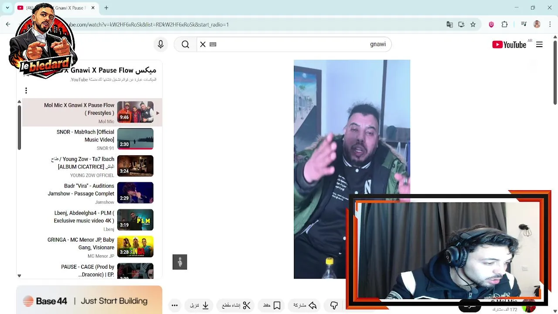This screenshot has width=558, height=314.
Task: Click the browser back arrow
Action: (8, 24)
